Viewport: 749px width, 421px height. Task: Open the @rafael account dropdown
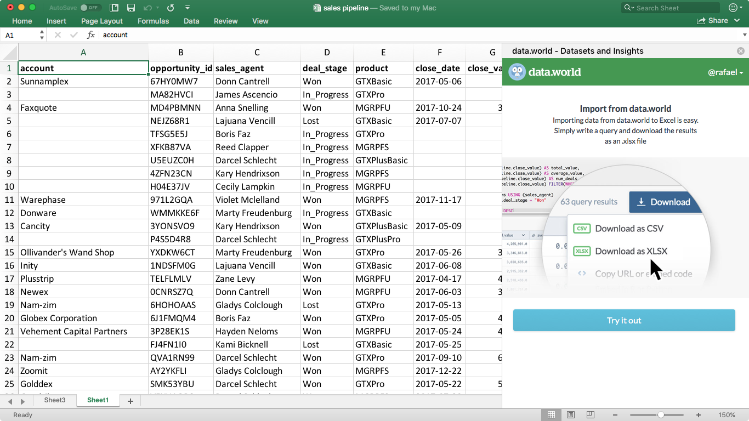(725, 72)
